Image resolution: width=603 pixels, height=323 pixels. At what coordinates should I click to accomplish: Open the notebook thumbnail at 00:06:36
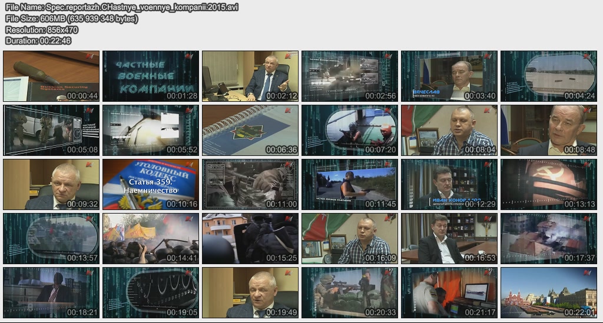click(x=250, y=130)
